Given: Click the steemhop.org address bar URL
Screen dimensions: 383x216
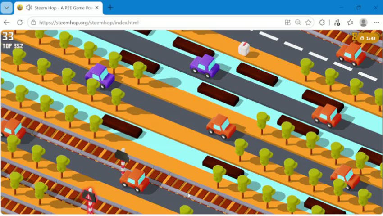Looking at the screenshot, I should point(89,22).
